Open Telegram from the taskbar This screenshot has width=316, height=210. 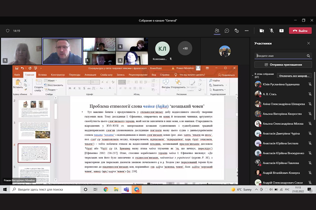coord(137,189)
